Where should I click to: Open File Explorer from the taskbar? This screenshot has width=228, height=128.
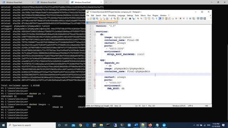(x=101, y=125)
